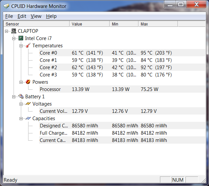Select the Current Ca... row
The height and width of the screenshot is (186, 209).
click(122, 140)
